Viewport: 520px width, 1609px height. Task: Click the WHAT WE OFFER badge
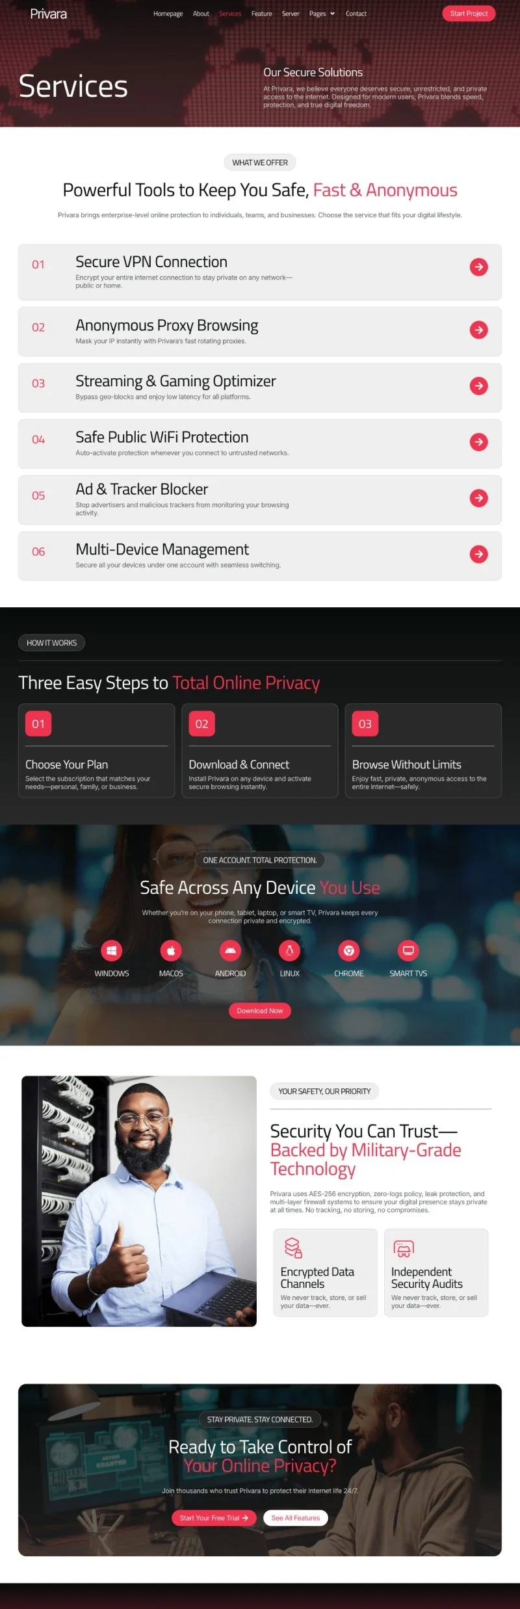(260, 163)
